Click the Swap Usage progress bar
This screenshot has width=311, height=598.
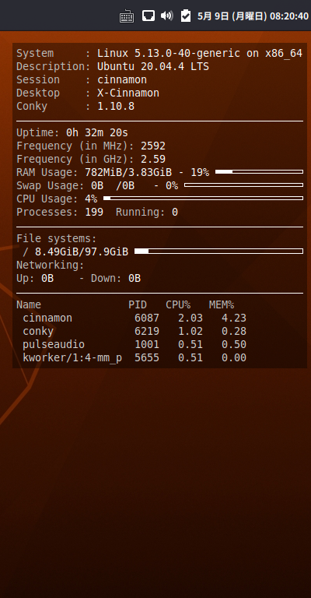(x=243, y=185)
